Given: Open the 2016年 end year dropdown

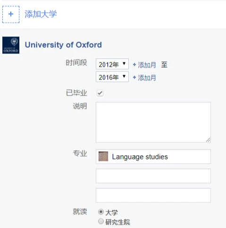Looking at the screenshot, I should 112,77.
